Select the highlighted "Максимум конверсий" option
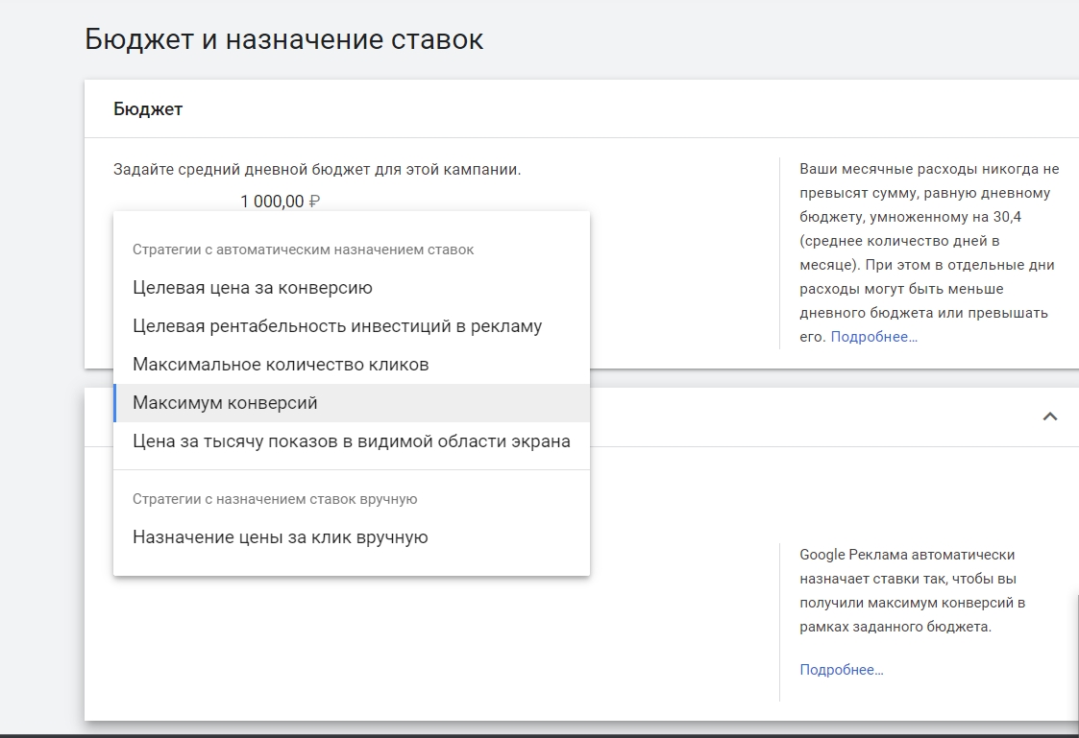This screenshot has width=1079, height=738. [225, 403]
